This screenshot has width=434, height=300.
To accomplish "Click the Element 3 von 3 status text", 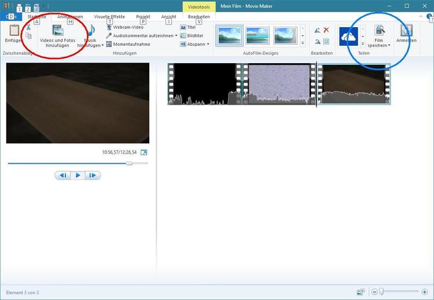I will (23, 292).
